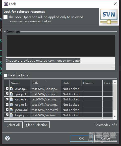Click the pom.xml Maven file icon
The image size is (121, 146).
click(x=11, y=110)
